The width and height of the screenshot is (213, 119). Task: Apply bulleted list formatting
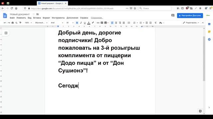tap(140, 23)
